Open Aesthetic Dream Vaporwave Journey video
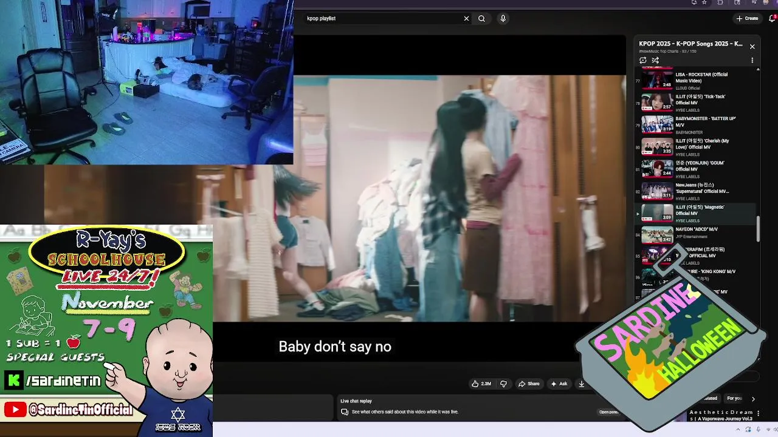The height and width of the screenshot is (437, 778). pos(721,416)
